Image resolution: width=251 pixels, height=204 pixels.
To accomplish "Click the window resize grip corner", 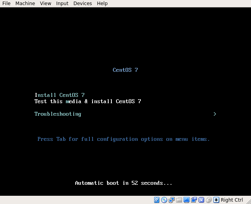I will coord(249,202).
